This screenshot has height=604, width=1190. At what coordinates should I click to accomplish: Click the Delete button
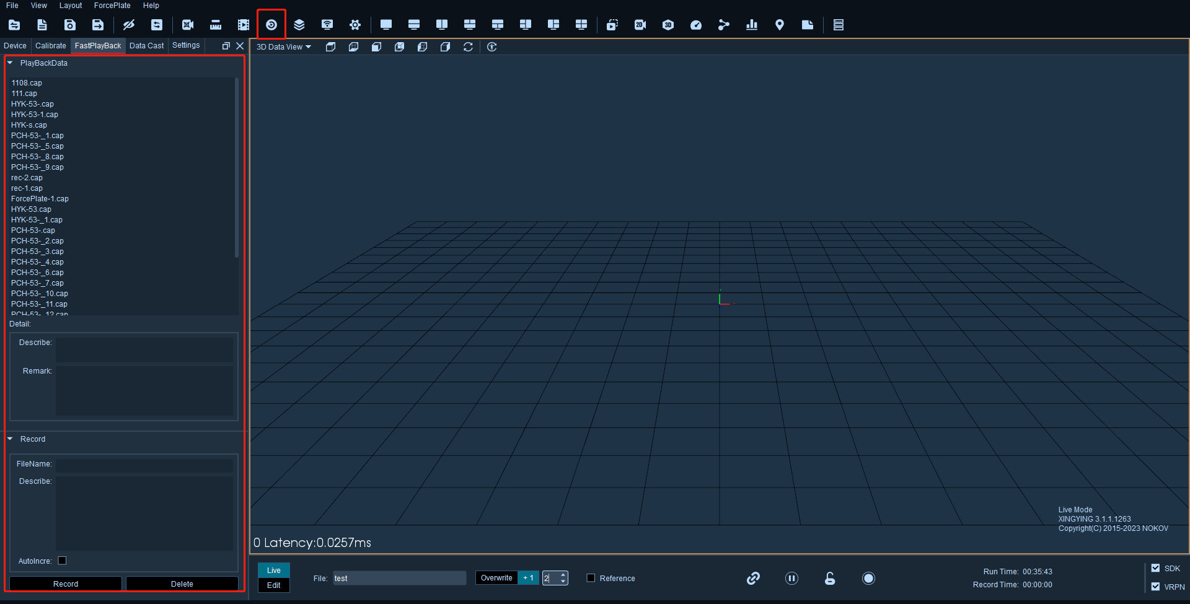pyautogui.click(x=182, y=584)
